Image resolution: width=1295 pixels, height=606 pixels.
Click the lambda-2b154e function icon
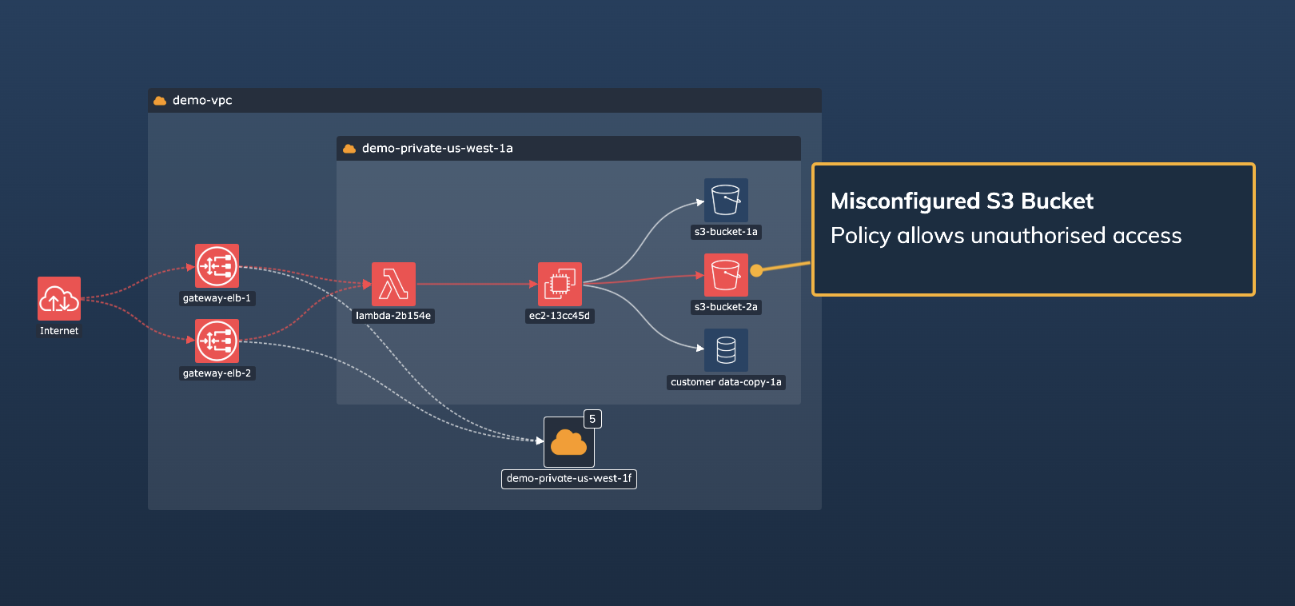click(393, 284)
